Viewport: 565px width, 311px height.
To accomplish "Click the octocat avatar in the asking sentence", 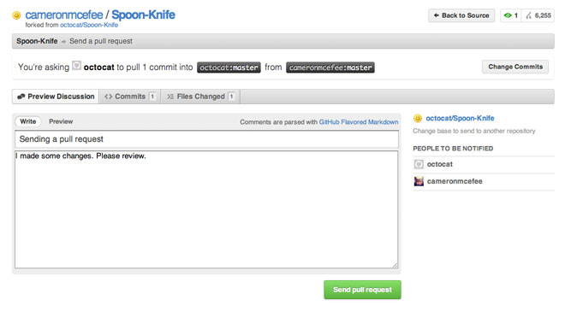I will coord(76,66).
